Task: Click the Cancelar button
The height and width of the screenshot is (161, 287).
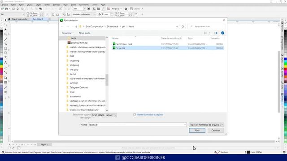Action: 216,130
